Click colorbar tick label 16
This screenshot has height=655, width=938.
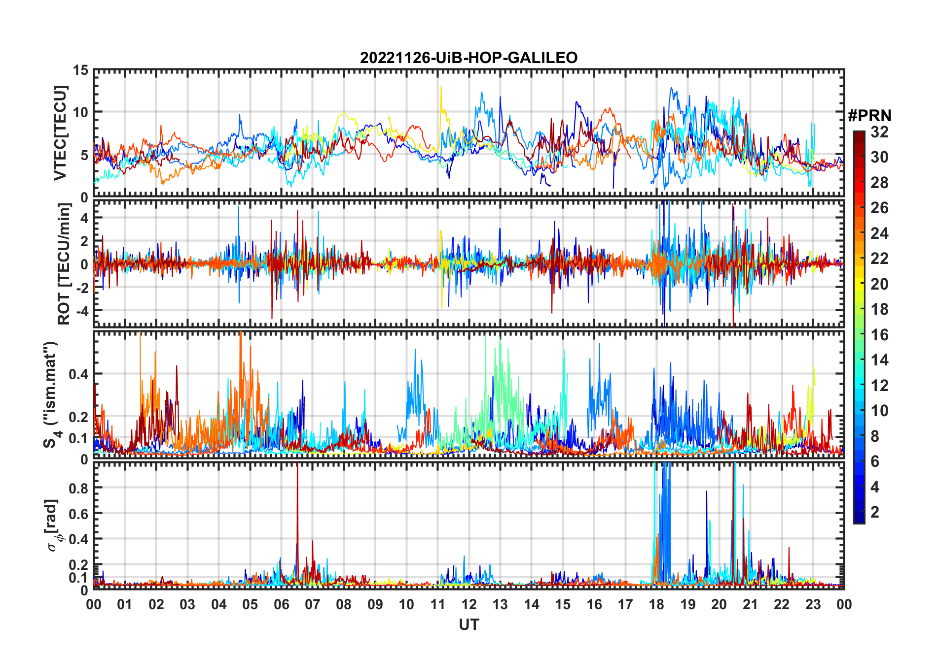879,335
